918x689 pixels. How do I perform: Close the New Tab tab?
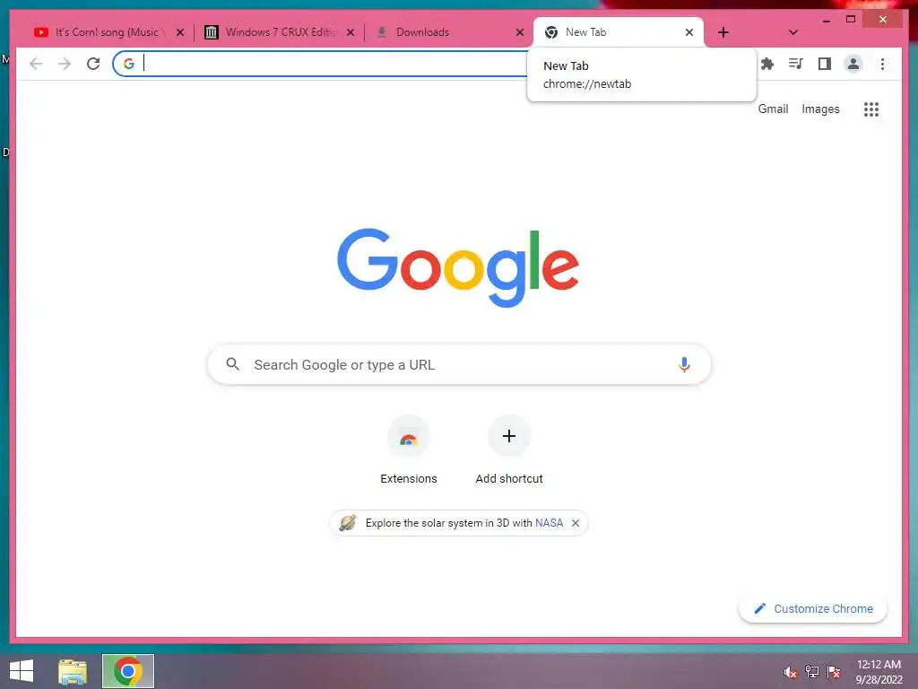tap(689, 32)
